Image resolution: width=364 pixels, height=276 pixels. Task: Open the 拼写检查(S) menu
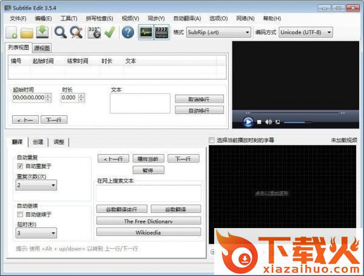(x=99, y=19)
